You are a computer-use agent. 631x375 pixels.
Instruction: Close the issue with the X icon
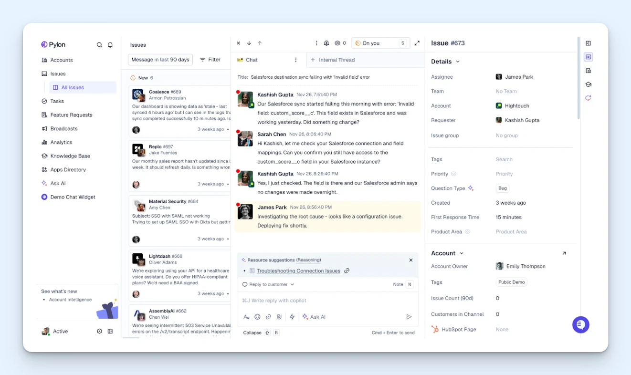(239, 43)
